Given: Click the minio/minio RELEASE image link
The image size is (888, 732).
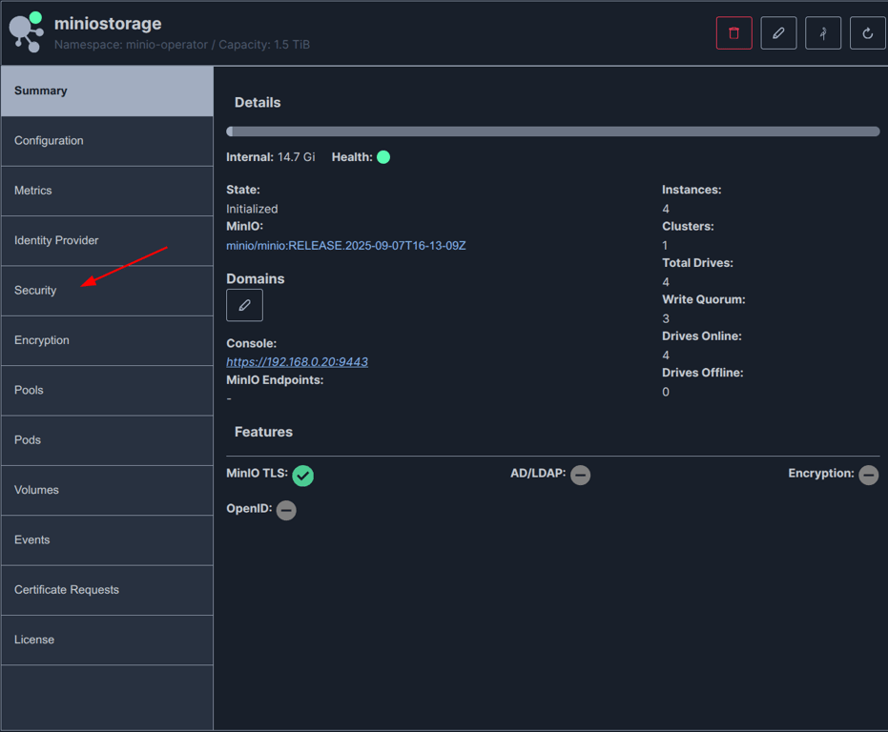Looking at the screenshot, I should pyautogui.click(x=346, y=246).
